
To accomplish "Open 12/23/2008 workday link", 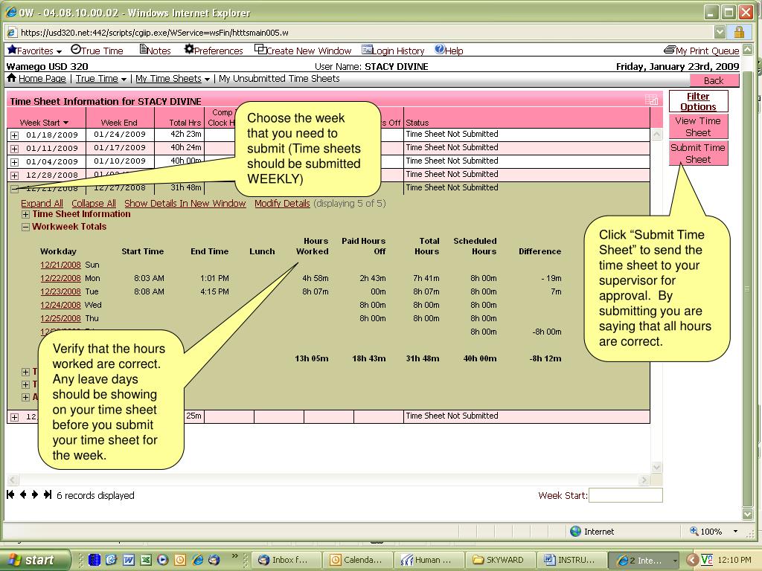I will point(60,291).
